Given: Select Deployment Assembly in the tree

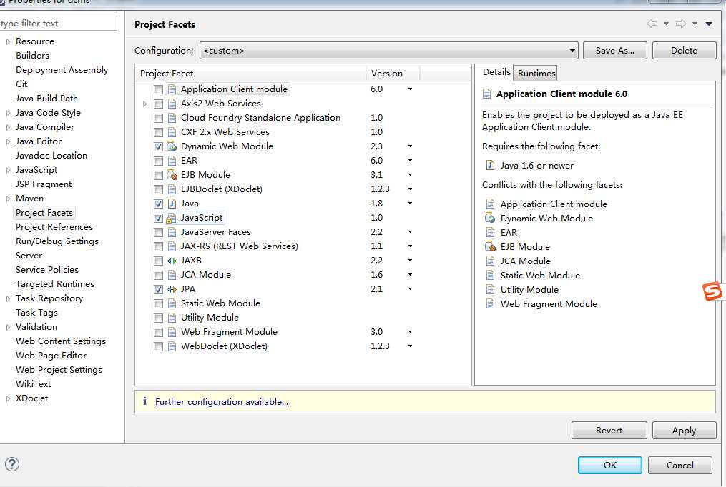Looking at the screenshot, I should point(62,70).
